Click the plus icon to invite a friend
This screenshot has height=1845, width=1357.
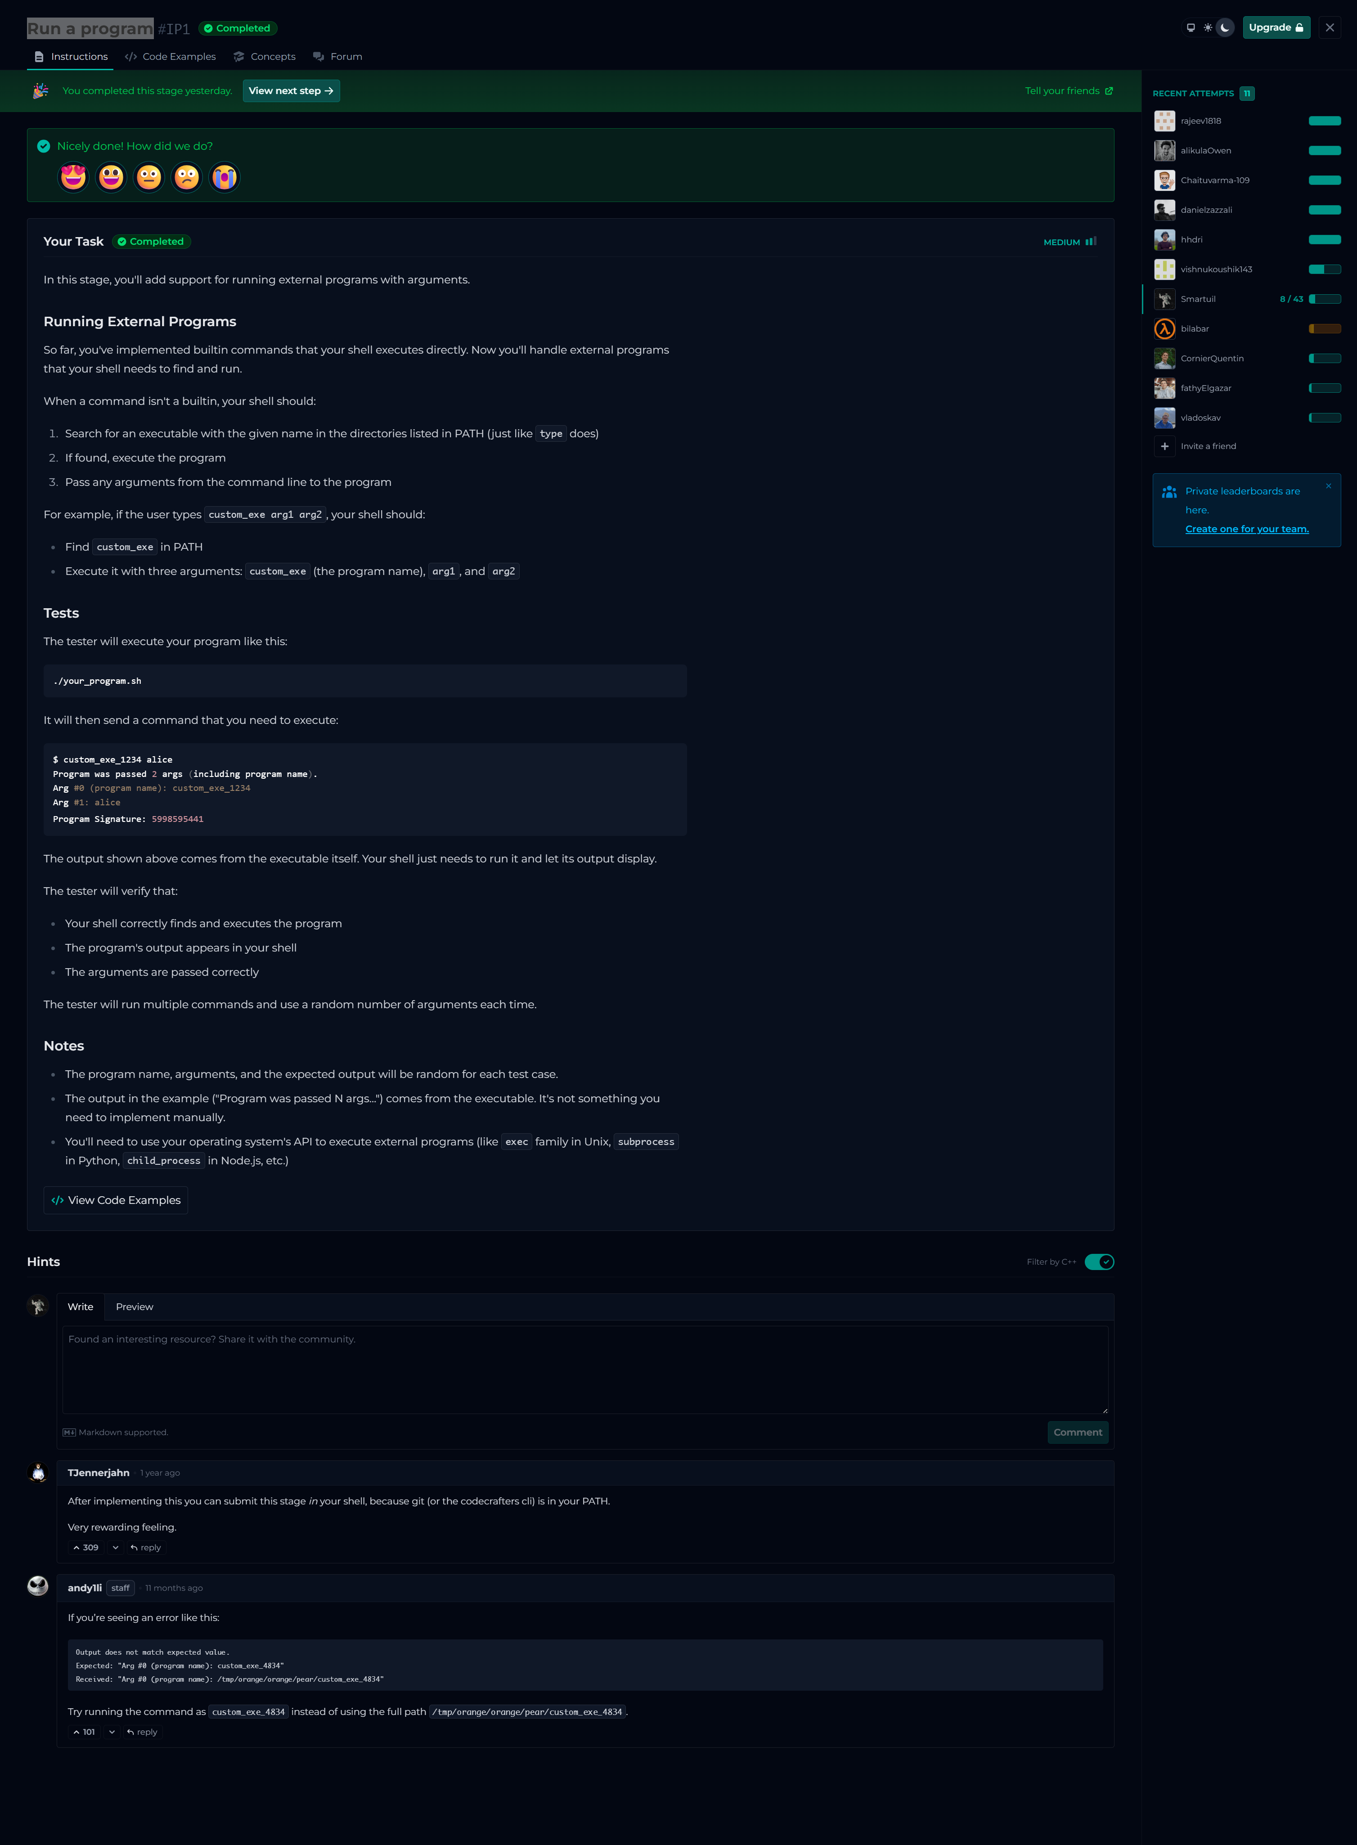click(x=1164, y=446)
